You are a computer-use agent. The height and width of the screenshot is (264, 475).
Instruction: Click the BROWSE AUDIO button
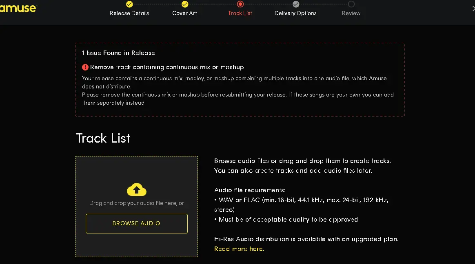pyautogui.click(x=137, y=224)
